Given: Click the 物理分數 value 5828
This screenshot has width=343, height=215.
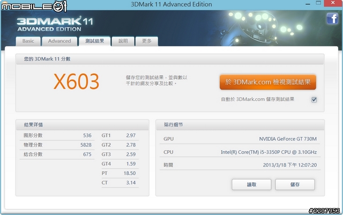Looking at the screenshot, I should point(86,145).
